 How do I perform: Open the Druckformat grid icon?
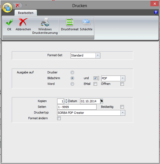(x=70, y=22)
